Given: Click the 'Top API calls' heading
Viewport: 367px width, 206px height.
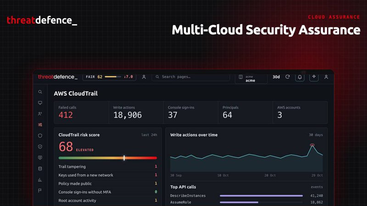Looking at the screenshot, I should coord(183,187).
